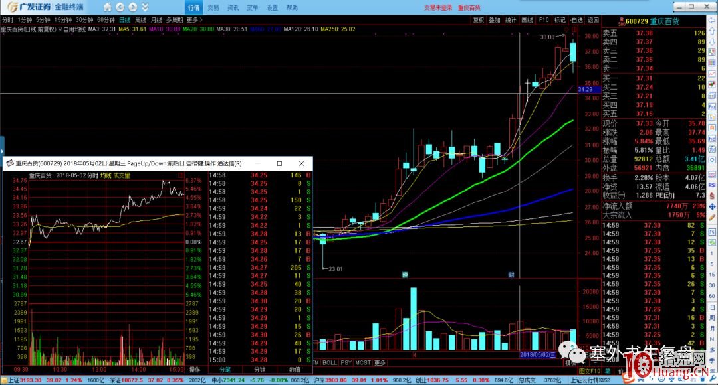The height and width of the screenshot is (385, 718).
Task: Click the 画线 drawing button
Action: tap(527, 20)
